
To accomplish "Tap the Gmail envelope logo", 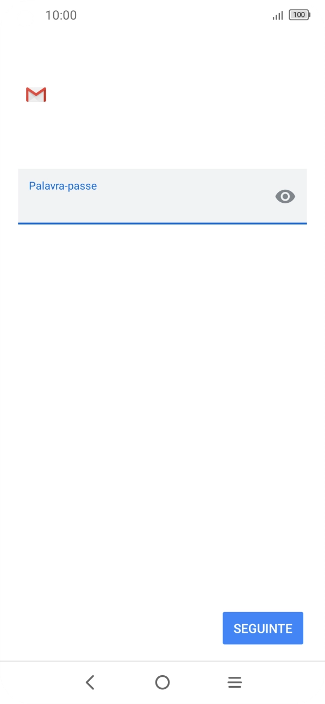I will click(36, 95).
